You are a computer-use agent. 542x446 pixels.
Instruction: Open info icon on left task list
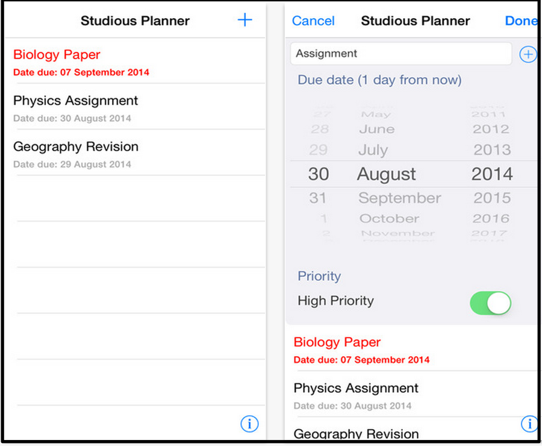coord(249,424)
